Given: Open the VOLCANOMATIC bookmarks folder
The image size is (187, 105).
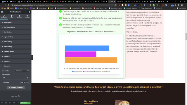Looking at the screenshot, I should (x=75, y=8).
